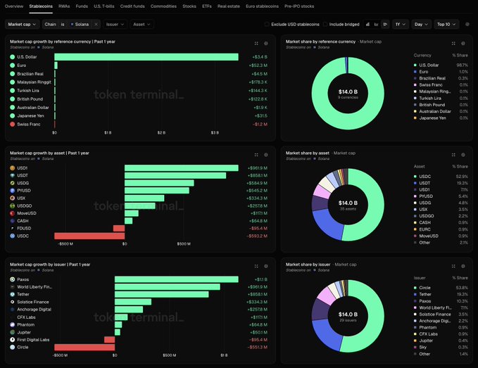Toggle the Euro series marker in currency growth

pos(12,65)
